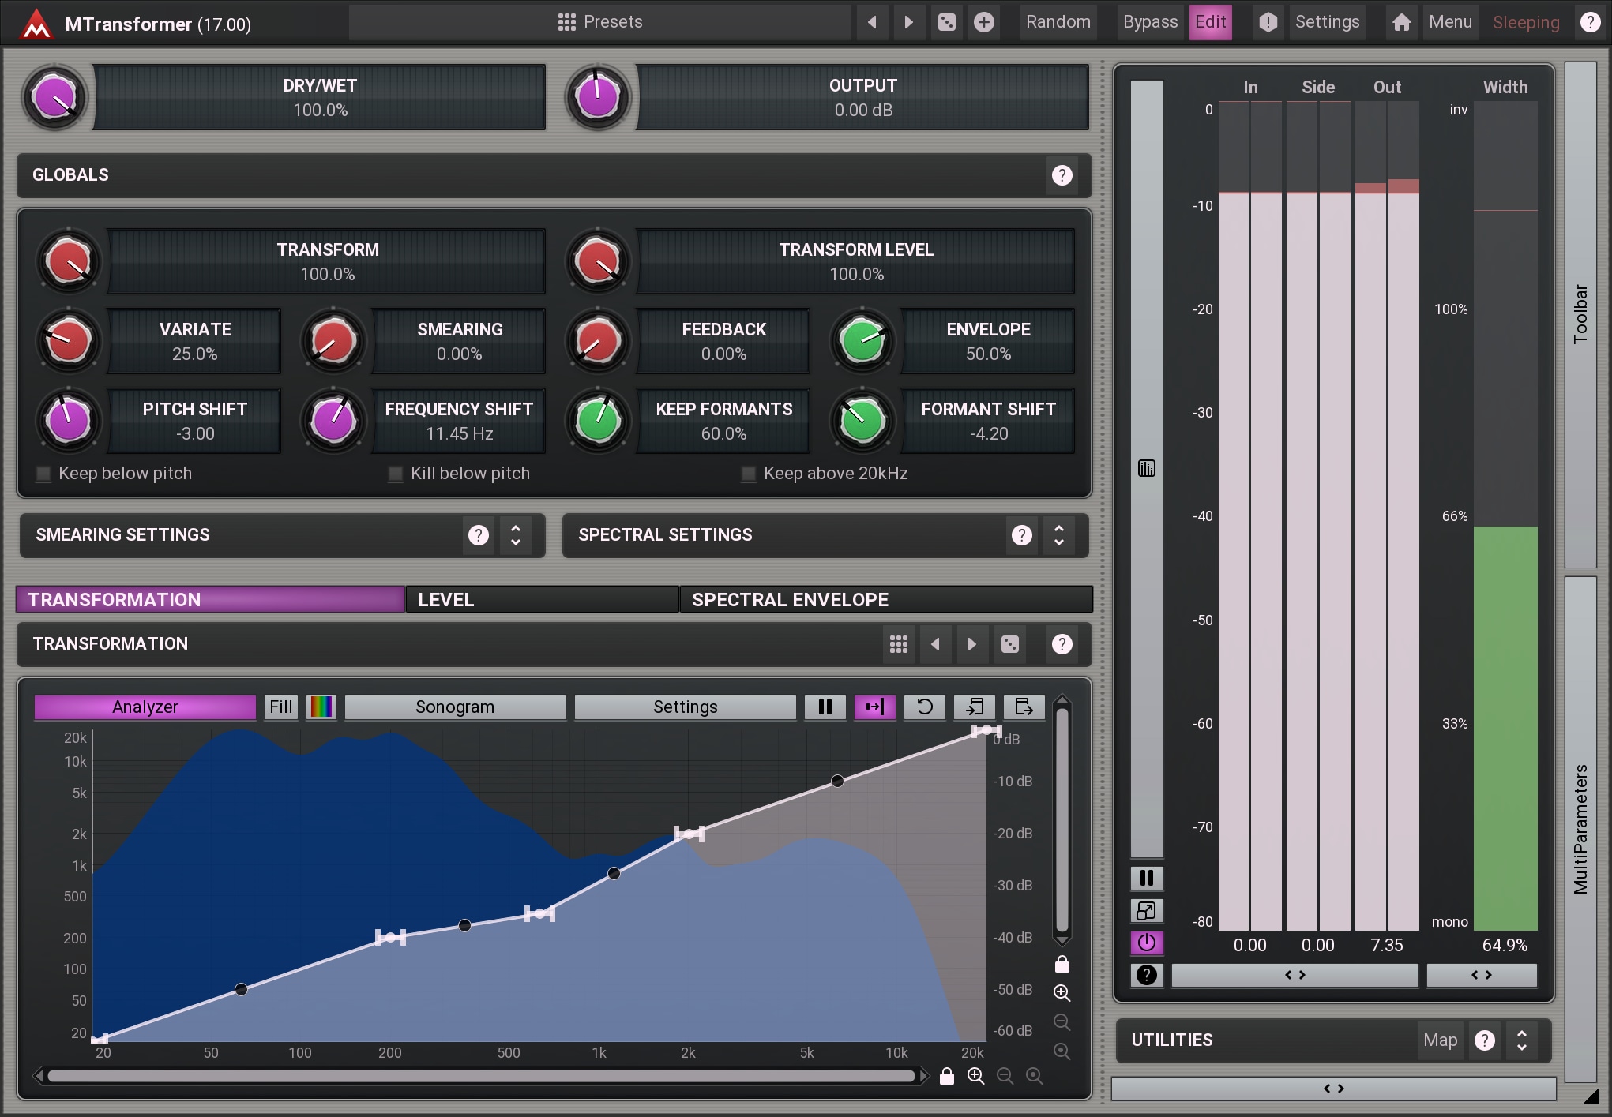Click the random preset dice icon in top bar
This screenshot has width=1612, height=1117.
[946, 22]
